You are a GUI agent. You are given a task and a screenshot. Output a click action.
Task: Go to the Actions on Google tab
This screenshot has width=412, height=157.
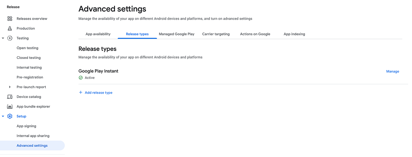(x=255, y=34)
